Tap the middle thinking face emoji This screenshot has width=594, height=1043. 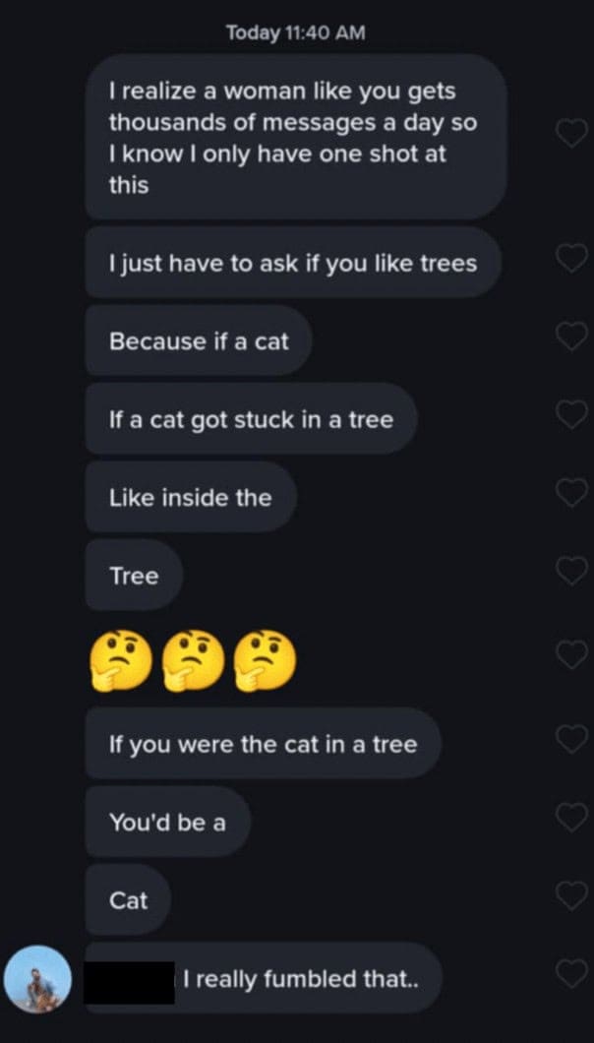(192, 658)
